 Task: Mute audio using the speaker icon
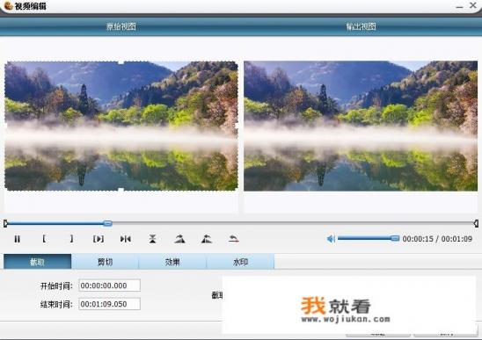pyautogui.click(x=331, y=239)
